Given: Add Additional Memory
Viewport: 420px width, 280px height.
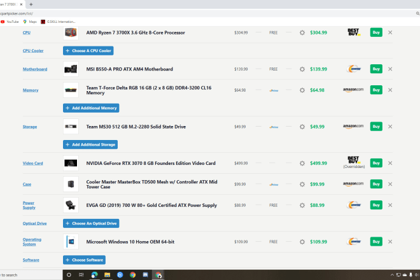Looking at the screenshot, I should pos(91,108).
